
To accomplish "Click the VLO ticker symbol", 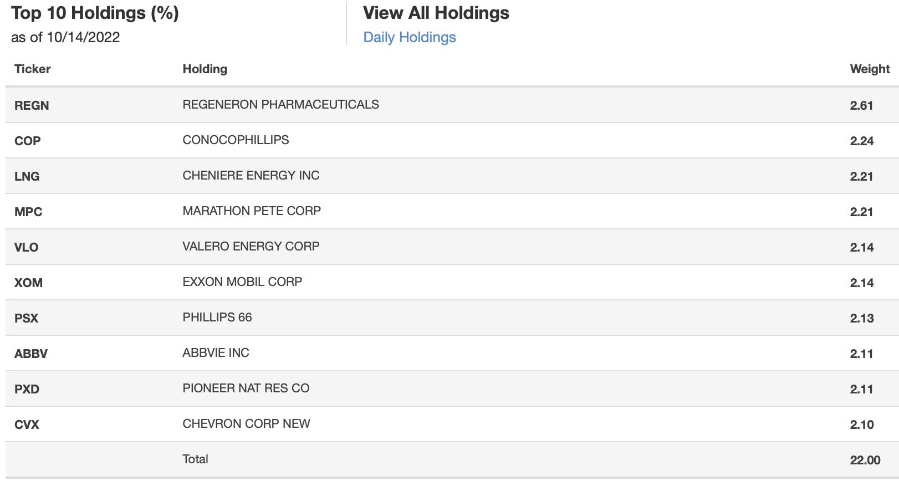I will click(x=27, y=247).
